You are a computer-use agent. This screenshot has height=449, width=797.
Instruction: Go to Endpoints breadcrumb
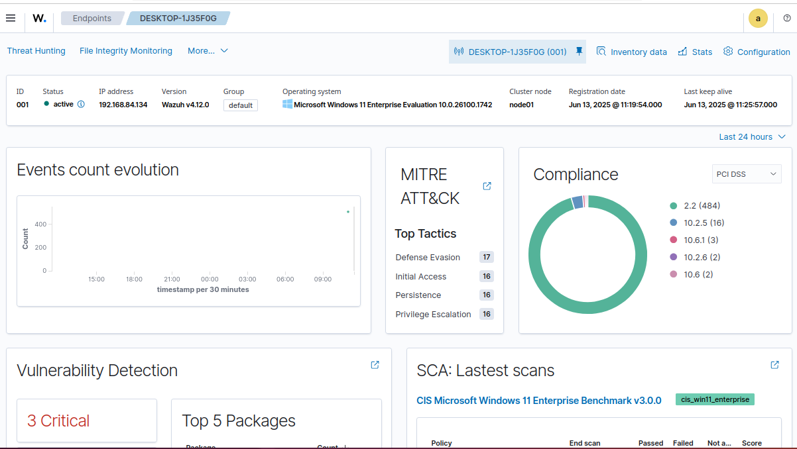click(92, 19)
